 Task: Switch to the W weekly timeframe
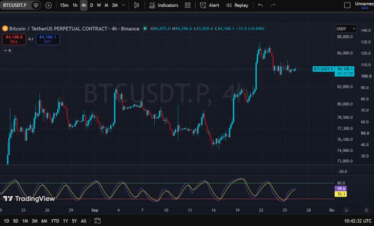click(x=99, y=6)
